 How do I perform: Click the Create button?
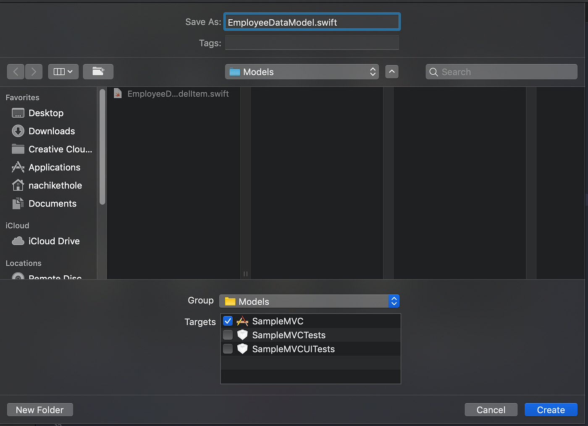coord(551,410)
